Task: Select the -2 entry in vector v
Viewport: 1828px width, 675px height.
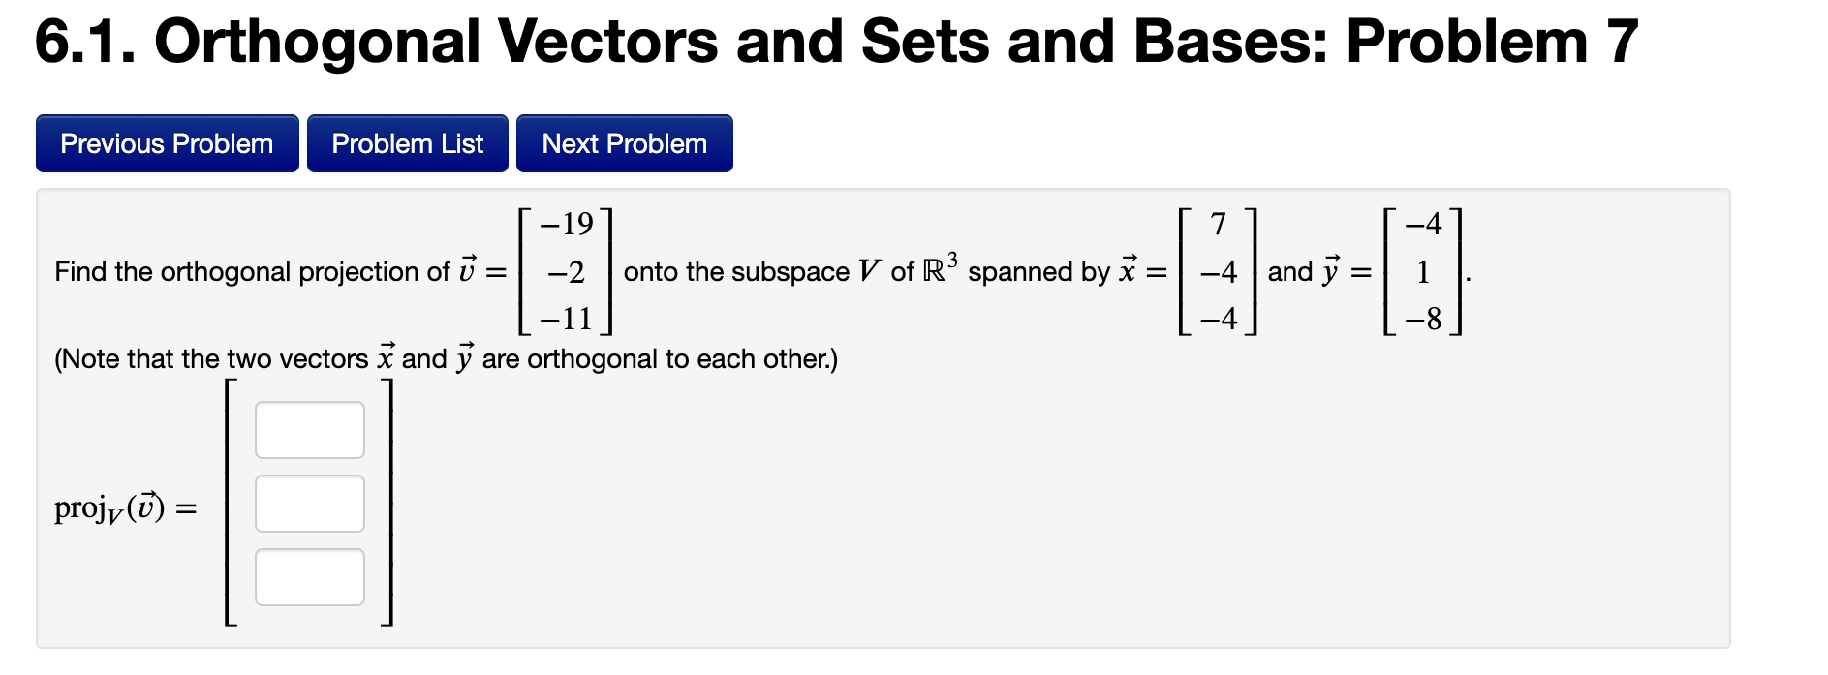Action: (567, 272)
